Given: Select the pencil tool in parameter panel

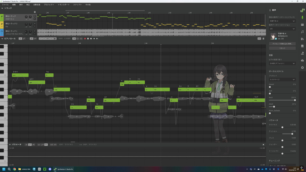Looking at the screenshot, I should 30,145.
